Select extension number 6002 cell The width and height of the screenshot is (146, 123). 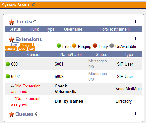[32, 76]
